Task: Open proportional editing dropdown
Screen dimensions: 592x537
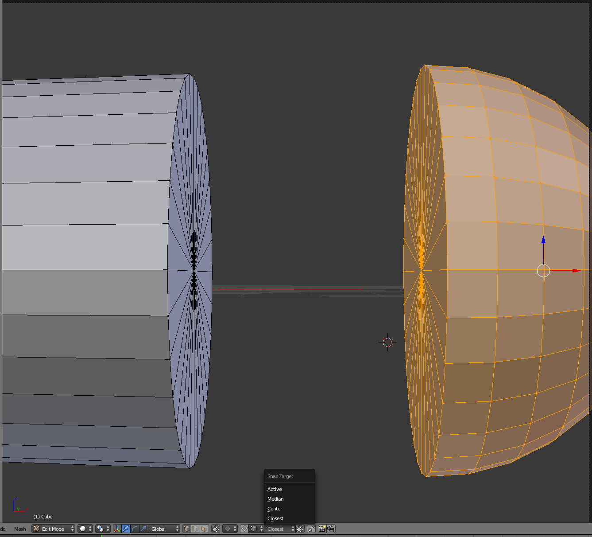Action: [230, 529]
